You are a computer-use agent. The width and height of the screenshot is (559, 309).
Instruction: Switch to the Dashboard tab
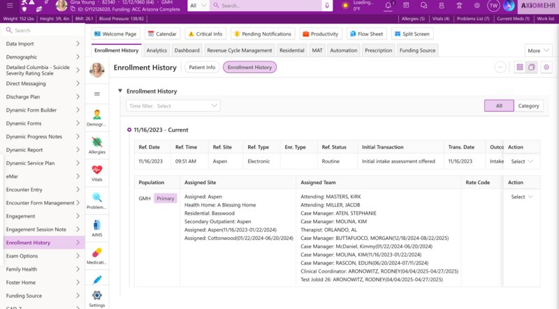click(187, 50)
